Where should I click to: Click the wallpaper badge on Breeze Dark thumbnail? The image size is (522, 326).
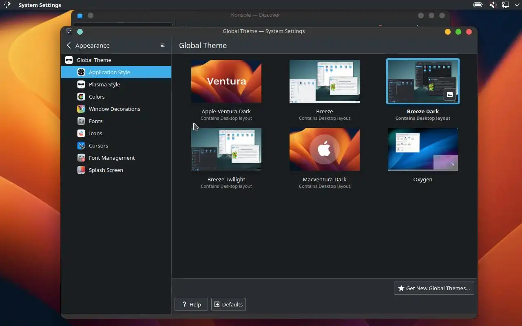(x=449, y=95)
